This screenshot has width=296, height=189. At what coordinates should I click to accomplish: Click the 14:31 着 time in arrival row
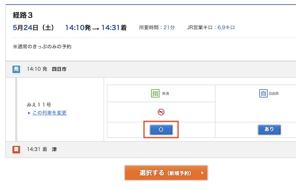point(37,150)
